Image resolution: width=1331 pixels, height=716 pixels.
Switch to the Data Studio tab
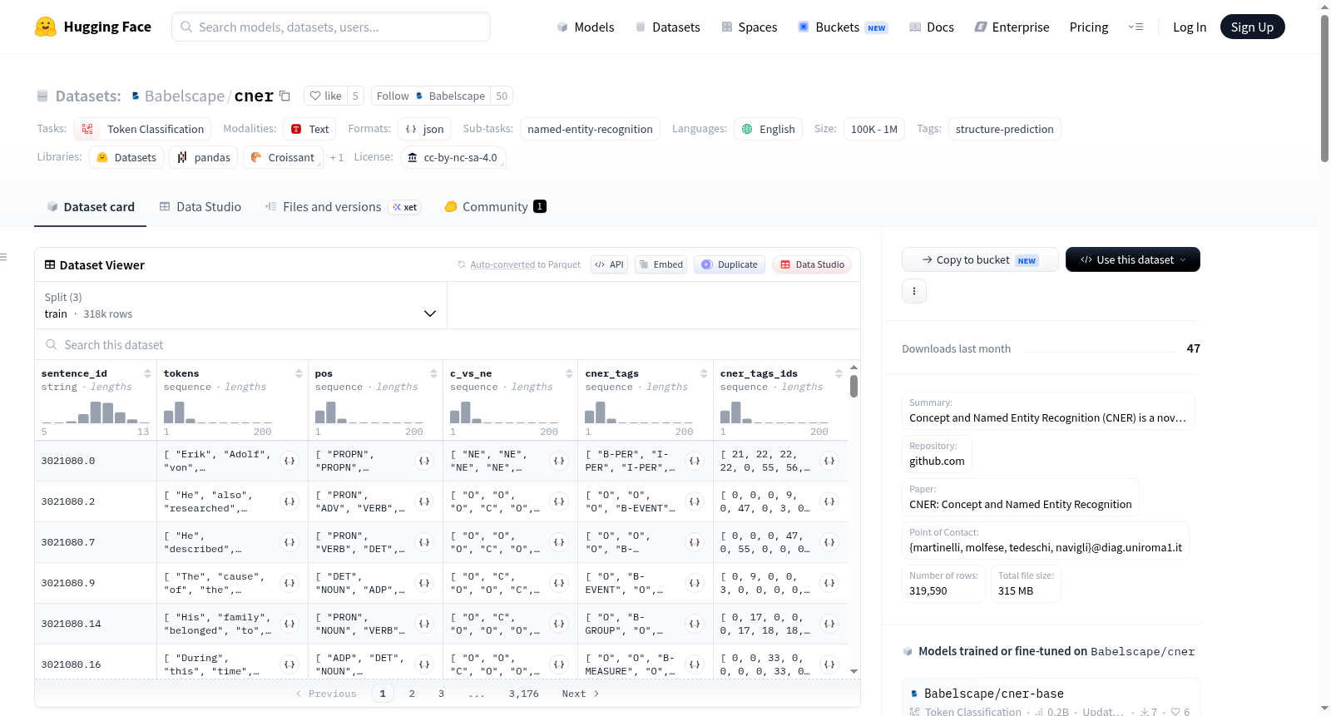(x=200, y=206)
